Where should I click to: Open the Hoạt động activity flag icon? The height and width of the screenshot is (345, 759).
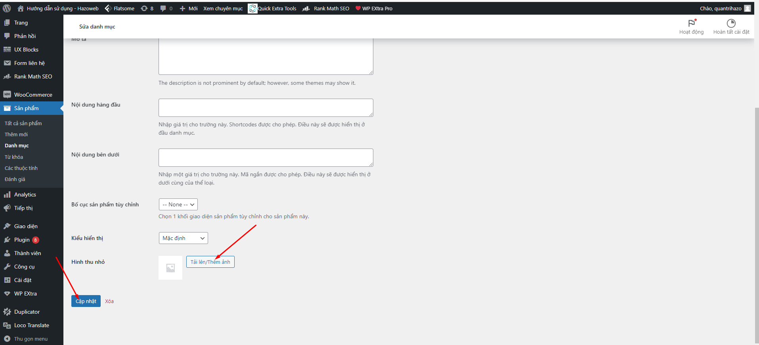[691, 23]
